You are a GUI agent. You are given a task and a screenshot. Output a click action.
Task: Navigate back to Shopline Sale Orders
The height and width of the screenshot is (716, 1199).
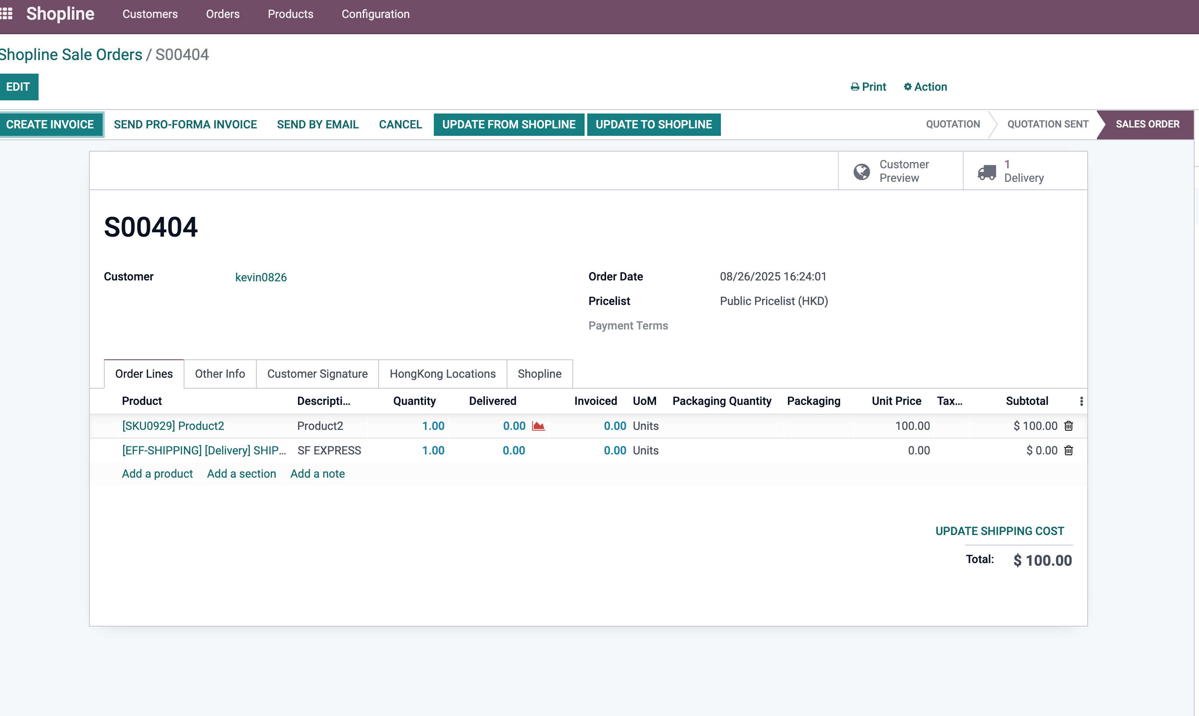tap(71, 54)
